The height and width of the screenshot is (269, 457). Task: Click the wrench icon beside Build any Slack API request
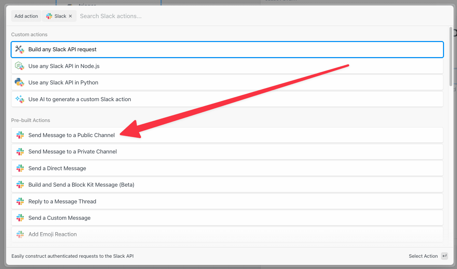point(20,50)
